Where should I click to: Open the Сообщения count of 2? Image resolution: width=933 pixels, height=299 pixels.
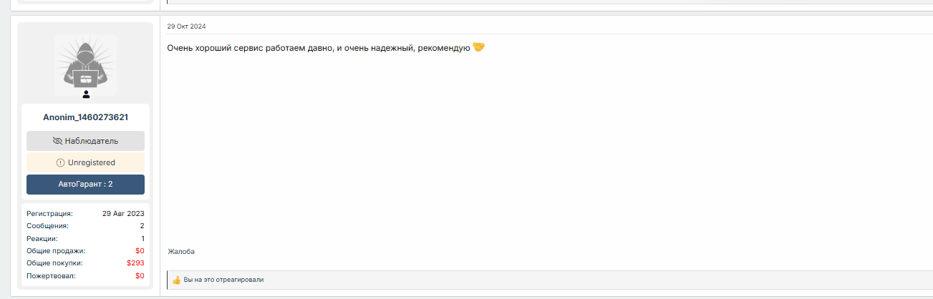[x=142, y=226]
